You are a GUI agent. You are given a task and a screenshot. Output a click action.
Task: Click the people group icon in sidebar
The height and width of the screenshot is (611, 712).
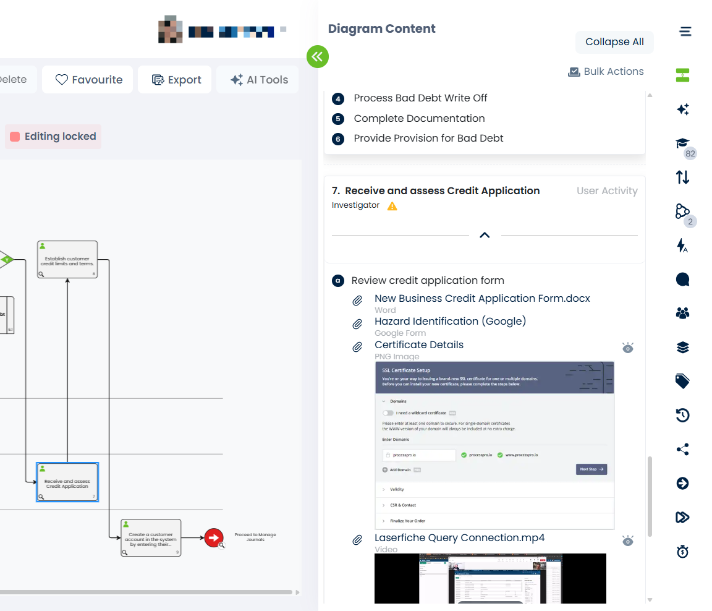pos(682,314)
